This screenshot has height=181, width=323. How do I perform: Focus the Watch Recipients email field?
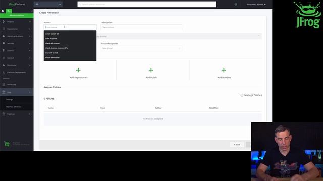click(141, 48)
